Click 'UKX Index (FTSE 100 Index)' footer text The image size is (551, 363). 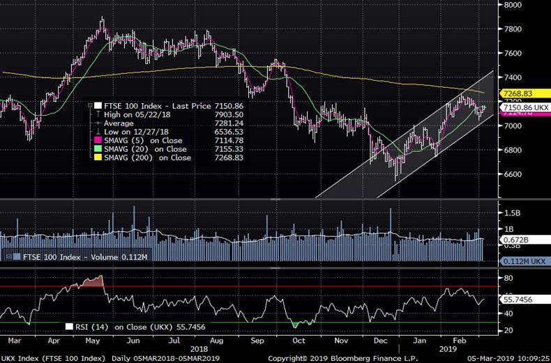[53, 358]
